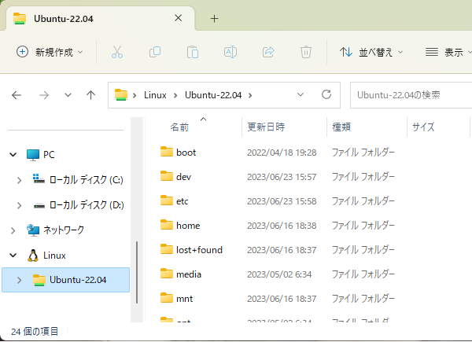Open the 表示 view menu
Image resolution: width=472 pixels, height=342 pixels.
448,52
